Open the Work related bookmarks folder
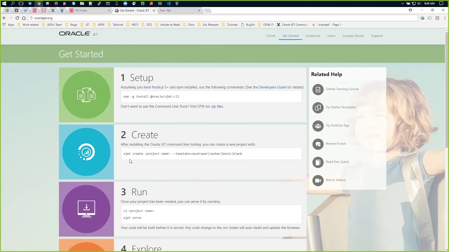 pyautogui.click(x=28, y=25)
